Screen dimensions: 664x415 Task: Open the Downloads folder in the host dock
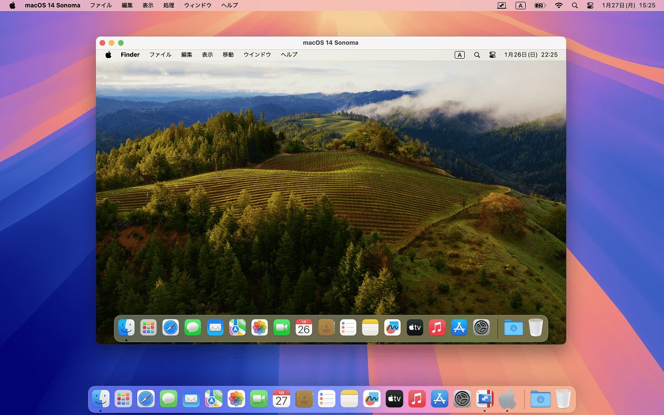click(541, 398)
